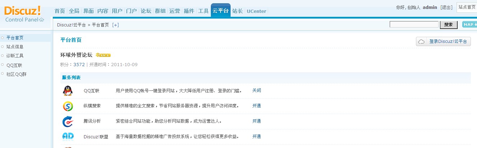Image resolution: width=477 pixels, height=148 pixels.
Task: Click the 平台首页 page heading
Action: (x=71, y=40)
